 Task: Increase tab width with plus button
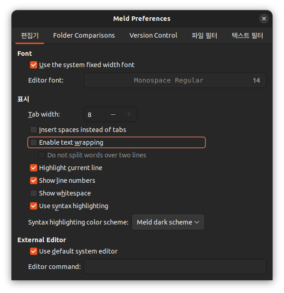[129, 114]
